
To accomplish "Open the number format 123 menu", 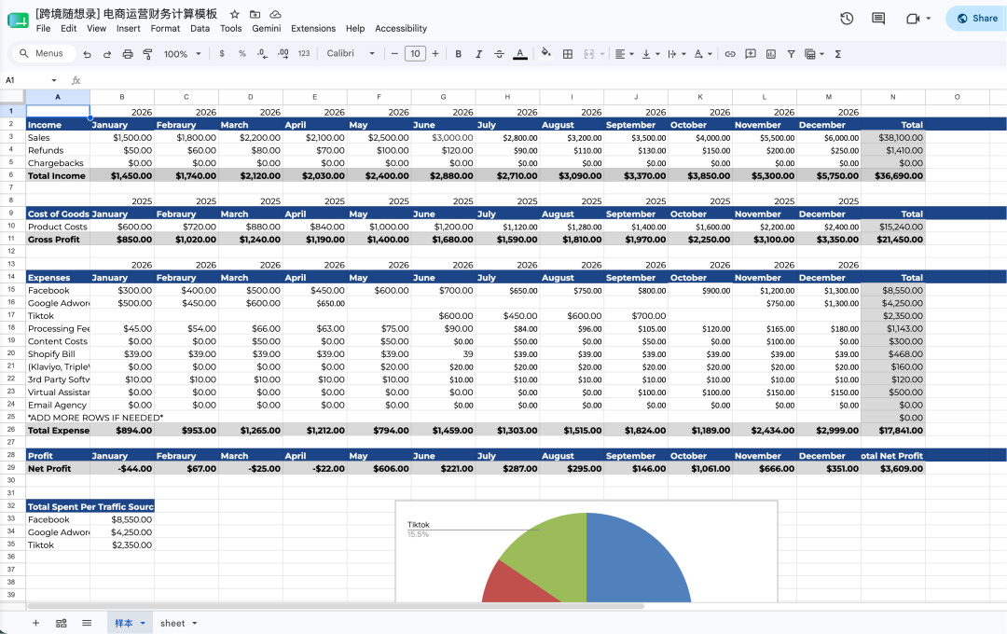I will (x=304, y=54).
